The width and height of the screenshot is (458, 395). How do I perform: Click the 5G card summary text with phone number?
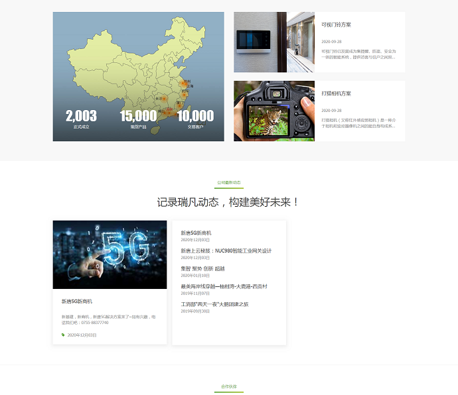[108, 319]
